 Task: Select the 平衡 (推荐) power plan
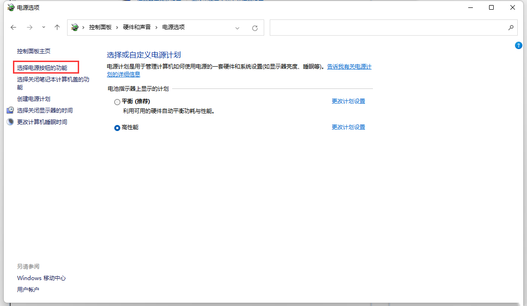click(x=117, y=101)
